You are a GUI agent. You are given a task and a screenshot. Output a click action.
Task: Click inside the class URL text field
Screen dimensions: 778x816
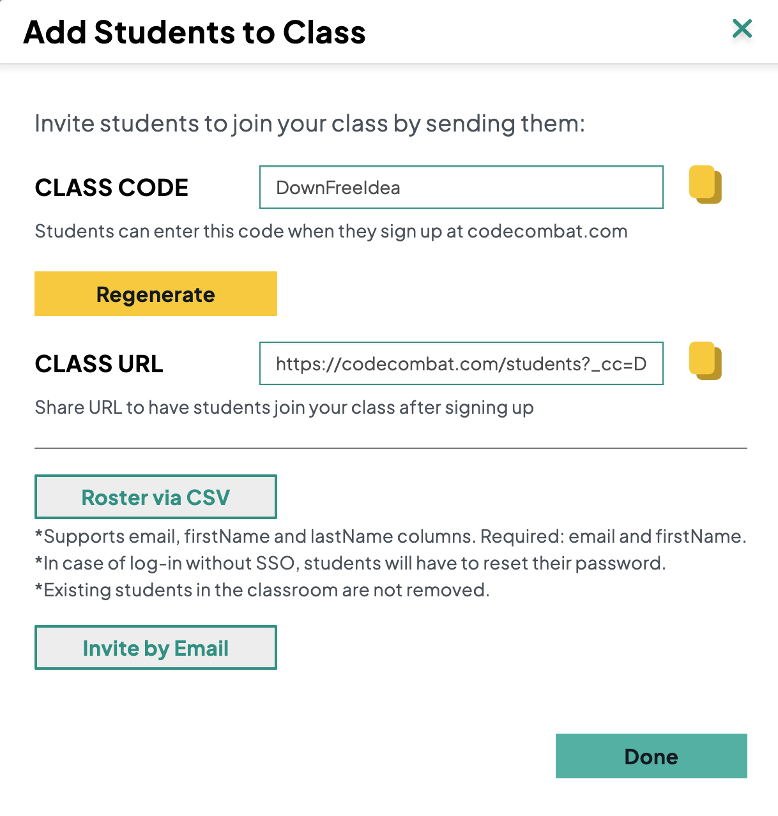[x=461, y=363]
